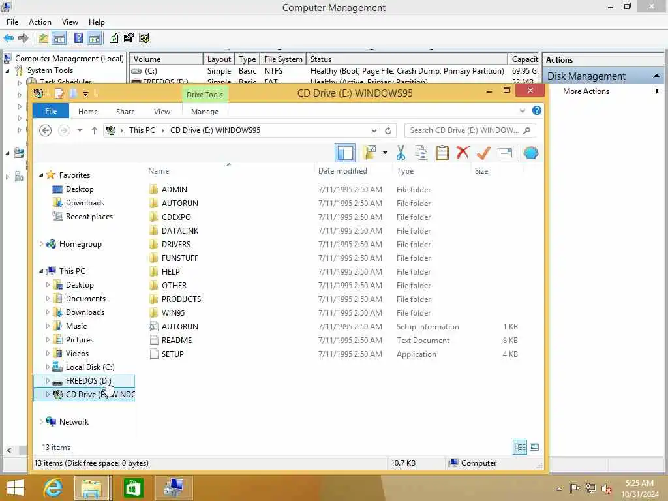Go up one folder level arrow
Viewport: 668px width, 501px height.
tap(94, 130)
